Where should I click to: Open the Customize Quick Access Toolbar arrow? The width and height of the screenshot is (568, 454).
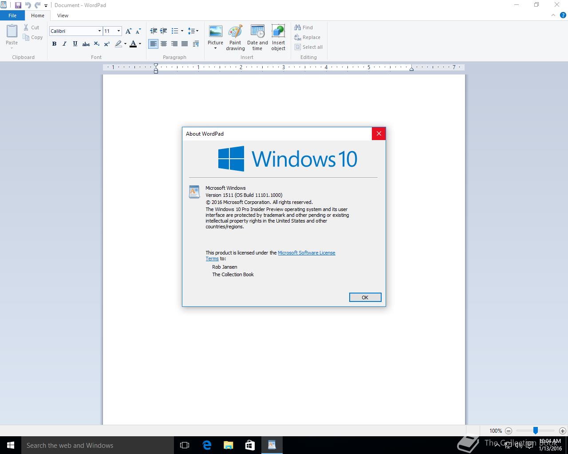[x=46, y=6]
